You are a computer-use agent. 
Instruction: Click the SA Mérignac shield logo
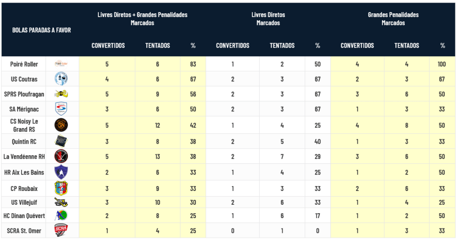click(61, 109)
